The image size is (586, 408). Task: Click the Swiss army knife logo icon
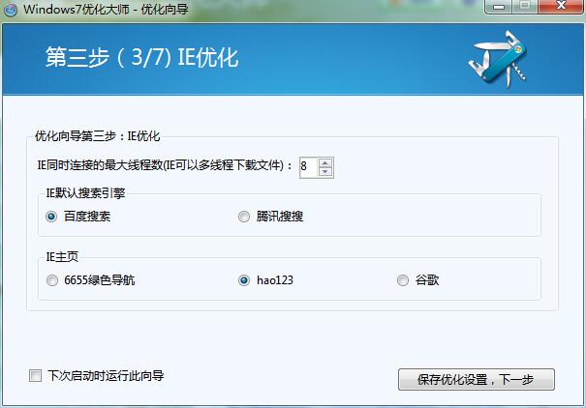(498, 59)
